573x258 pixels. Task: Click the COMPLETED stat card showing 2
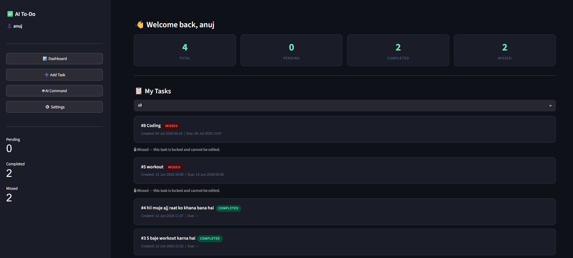tap(398, 50)
